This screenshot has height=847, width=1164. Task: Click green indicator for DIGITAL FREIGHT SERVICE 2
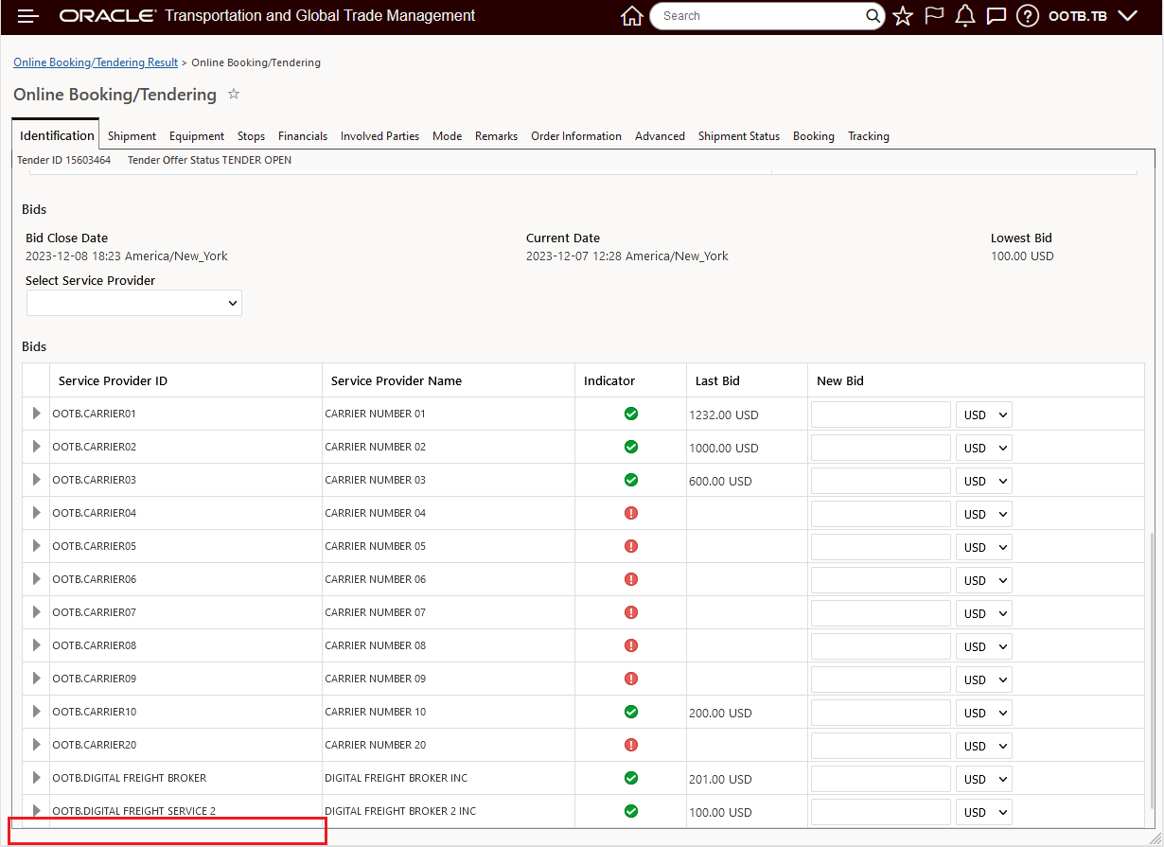(x=631, y=811)
